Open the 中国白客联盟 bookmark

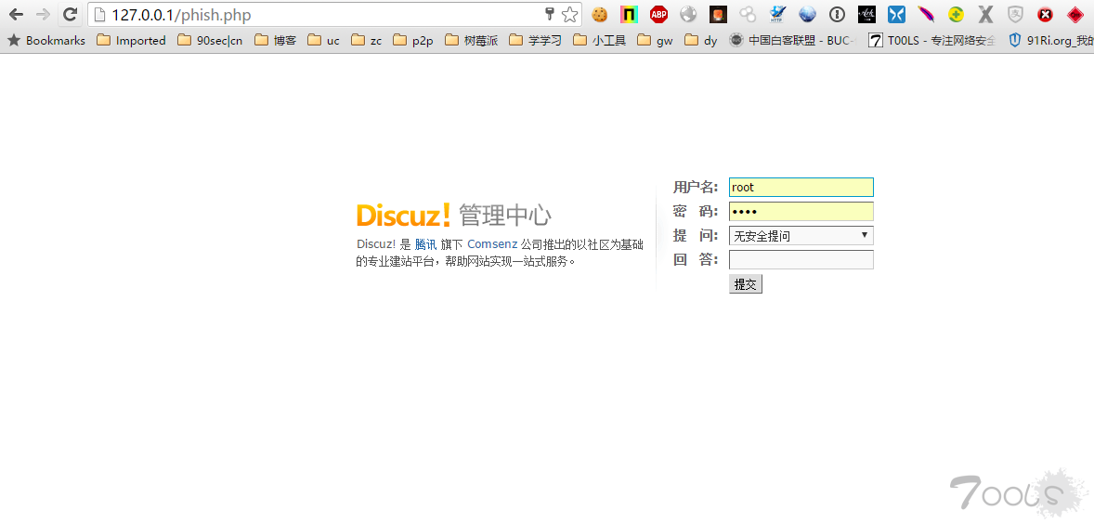point(793,41)
